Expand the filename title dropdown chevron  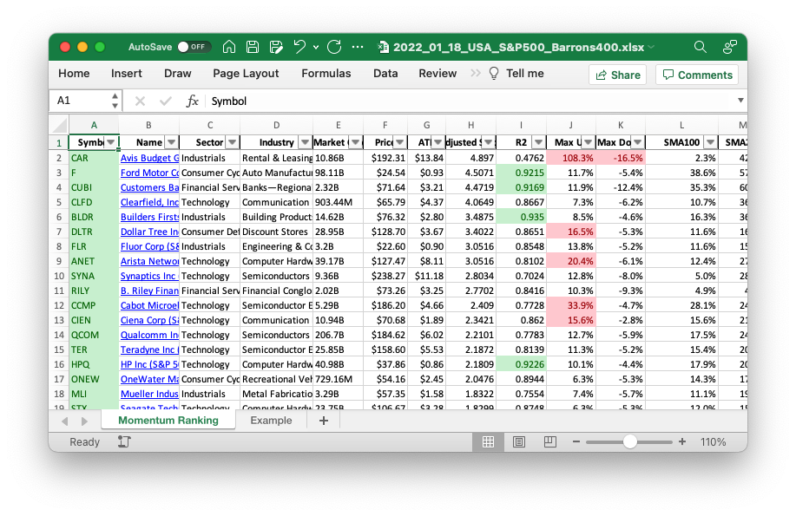(x=651, y=47)
